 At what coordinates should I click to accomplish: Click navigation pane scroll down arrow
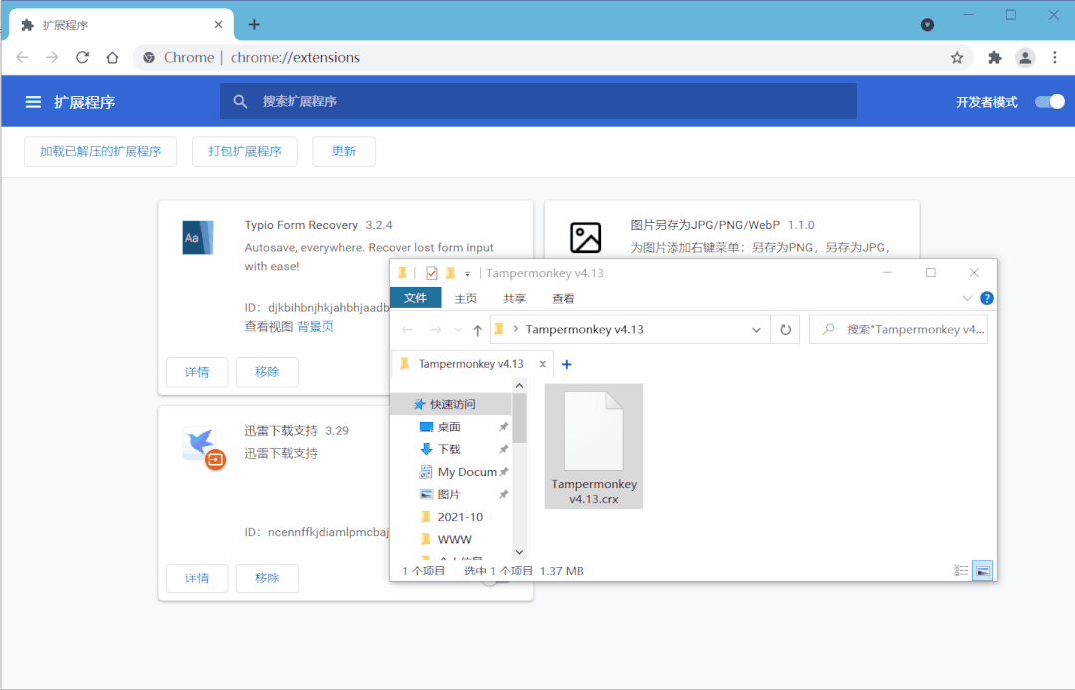tap(520, 552)
